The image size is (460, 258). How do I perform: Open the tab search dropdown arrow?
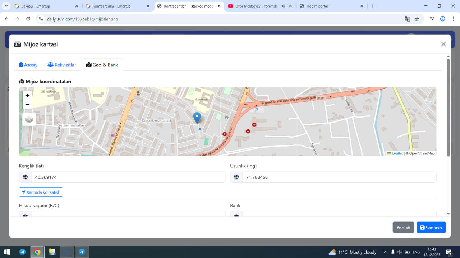pos(6,6)
